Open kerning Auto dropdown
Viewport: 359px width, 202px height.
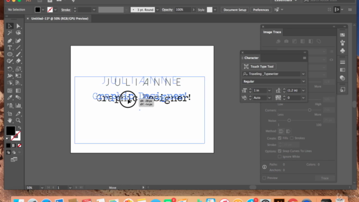(269, 98)
